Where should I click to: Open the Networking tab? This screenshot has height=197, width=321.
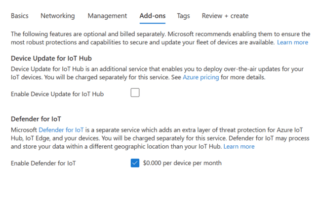tap(57, 16)
